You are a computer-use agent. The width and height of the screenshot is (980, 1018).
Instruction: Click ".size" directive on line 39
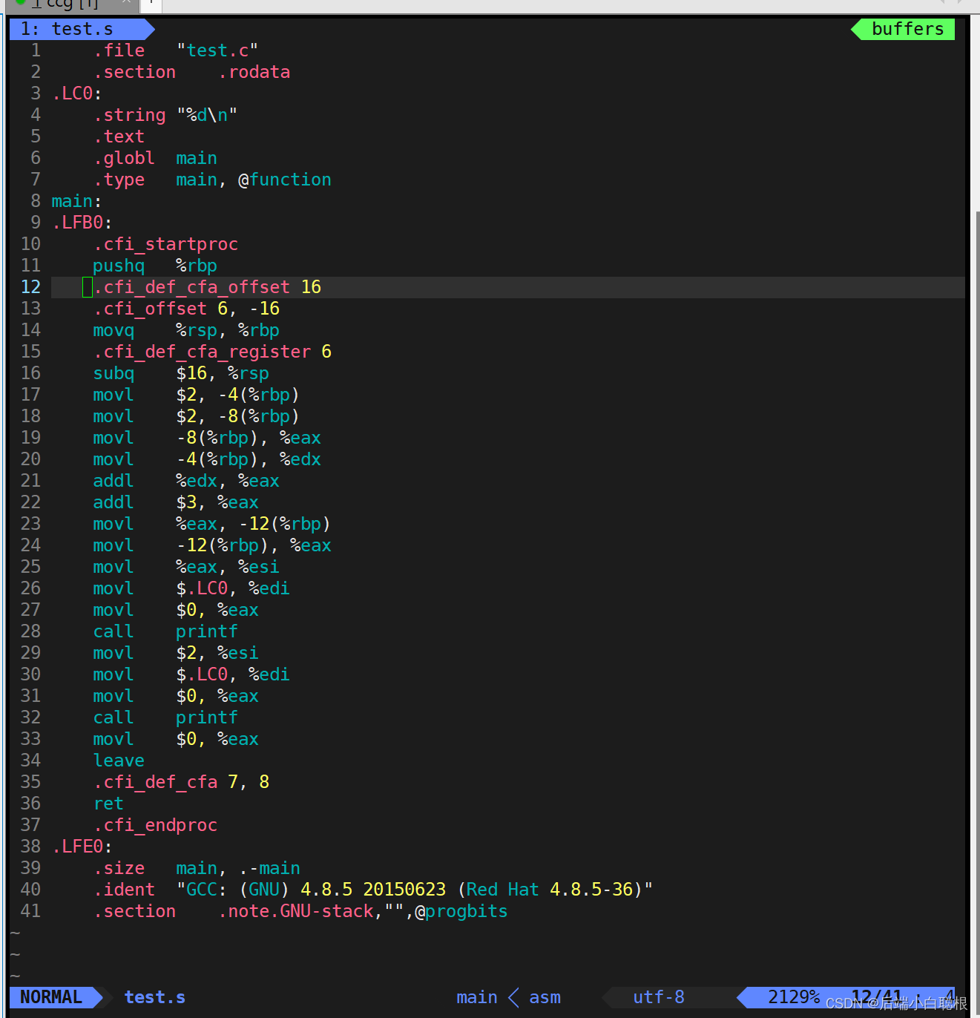click(x=119, y=868)
